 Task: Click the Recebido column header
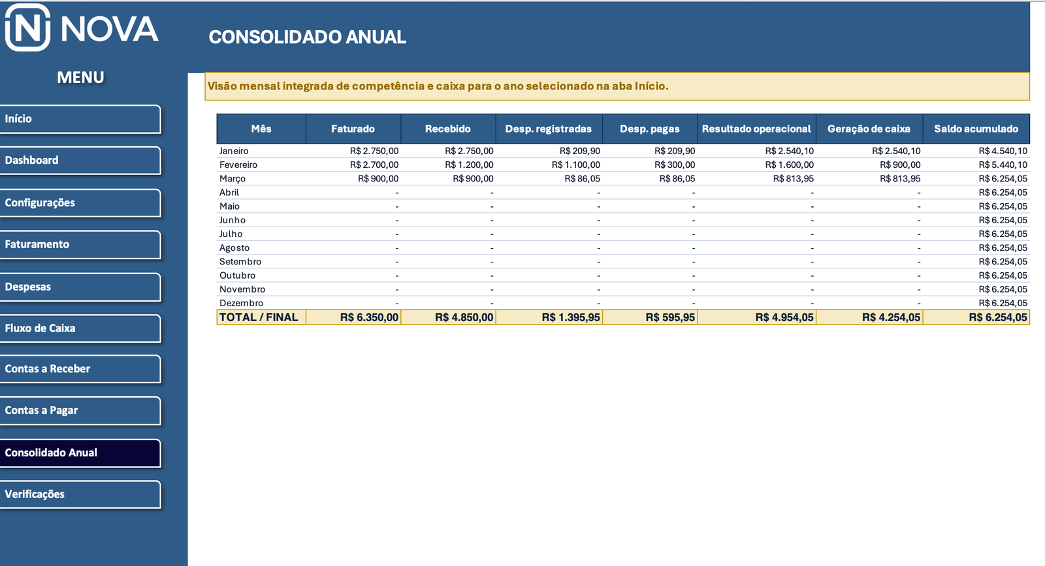pos(448,129)
